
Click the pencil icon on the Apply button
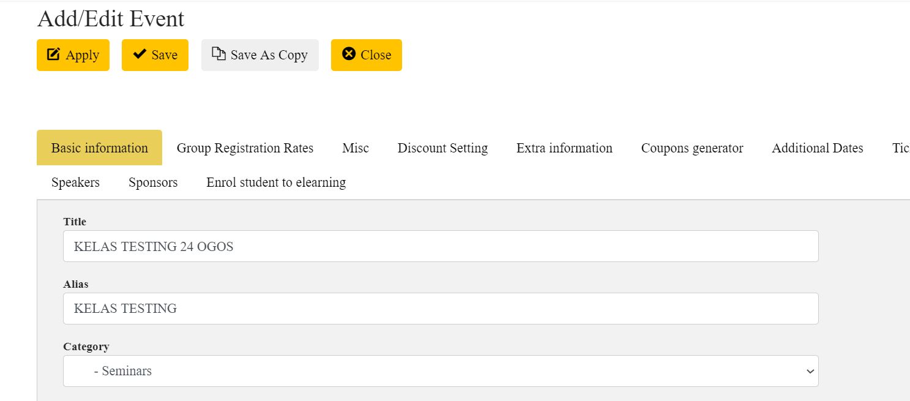tap(54, 54)
